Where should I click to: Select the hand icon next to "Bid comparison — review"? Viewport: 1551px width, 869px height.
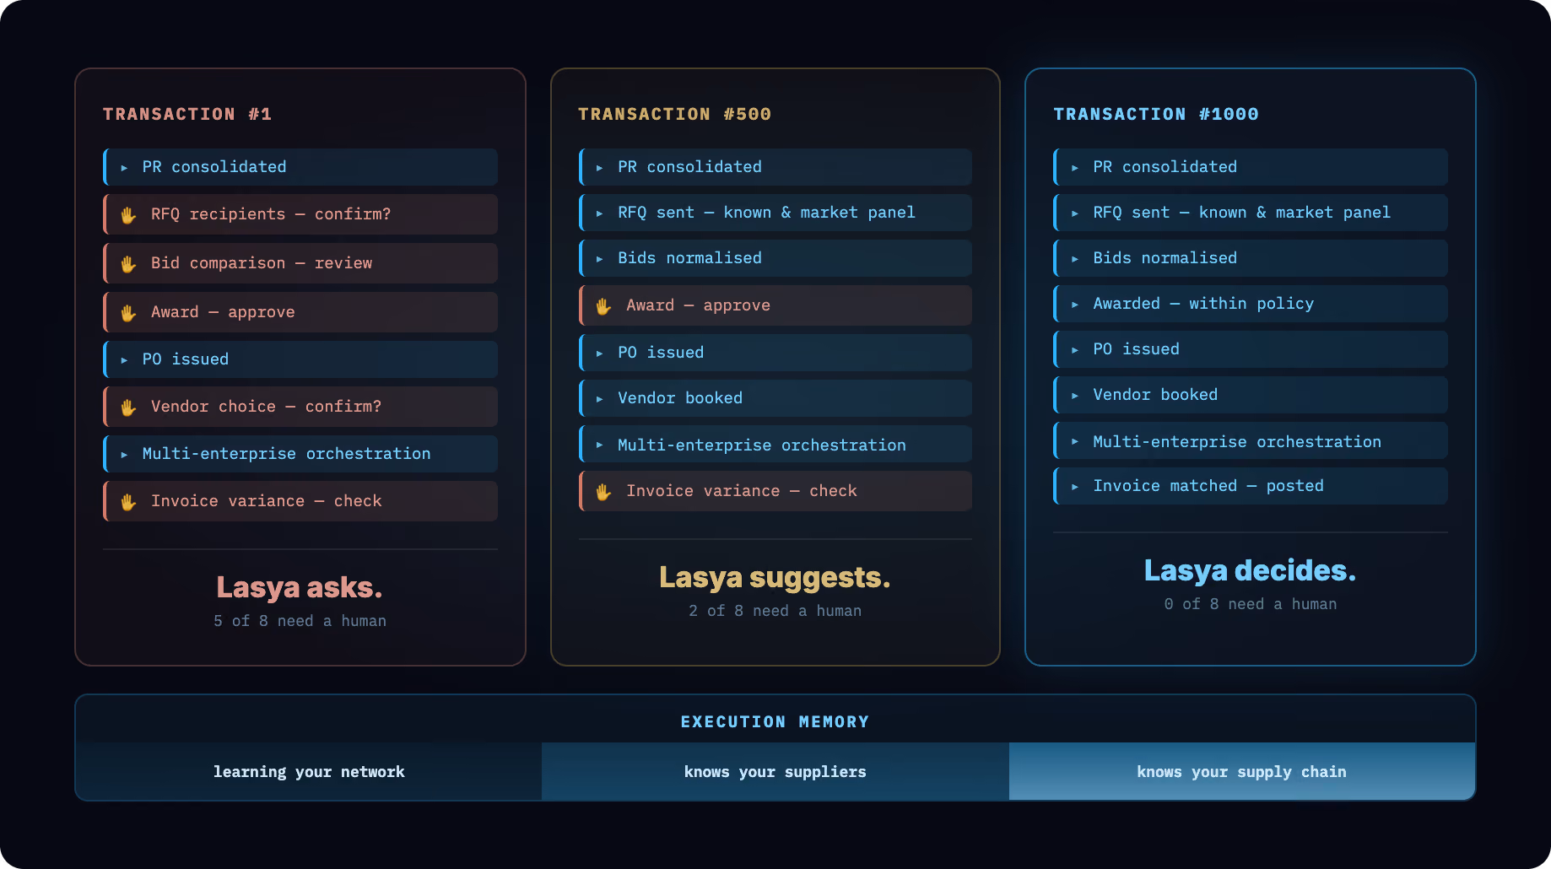128,264
